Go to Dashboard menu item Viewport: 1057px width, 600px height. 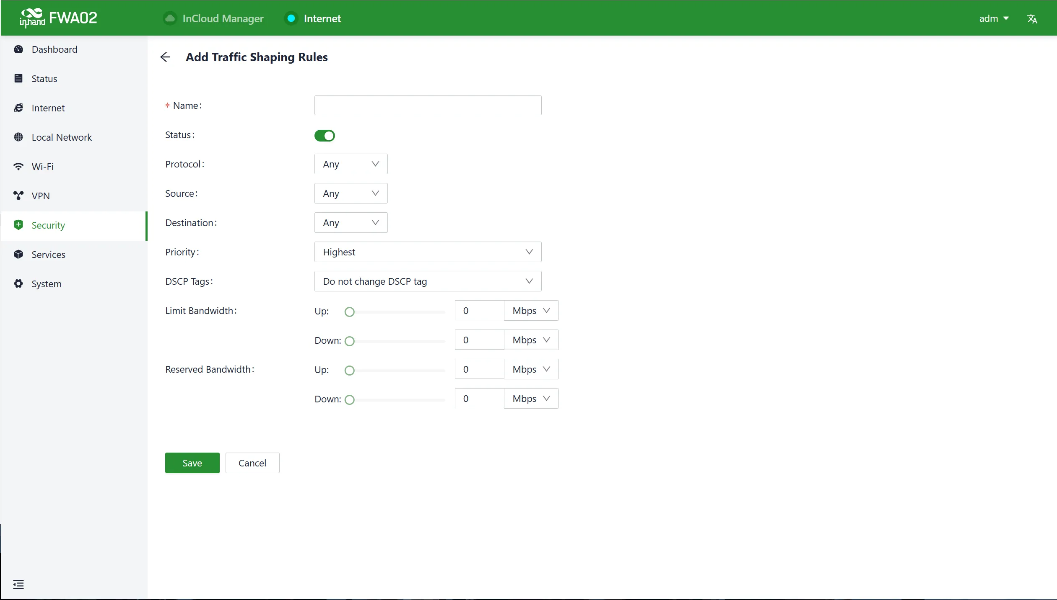pos(74,49)
